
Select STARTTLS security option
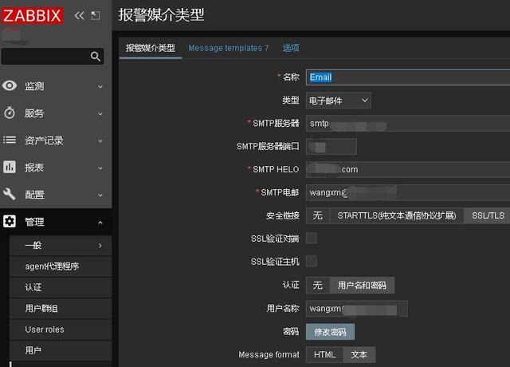click(x=398, y=215)
